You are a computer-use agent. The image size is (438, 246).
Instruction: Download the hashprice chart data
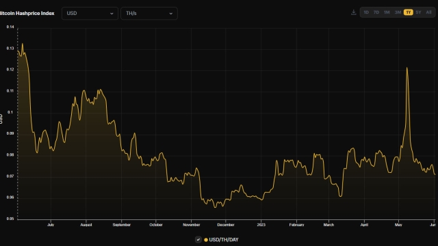(353, 12)
